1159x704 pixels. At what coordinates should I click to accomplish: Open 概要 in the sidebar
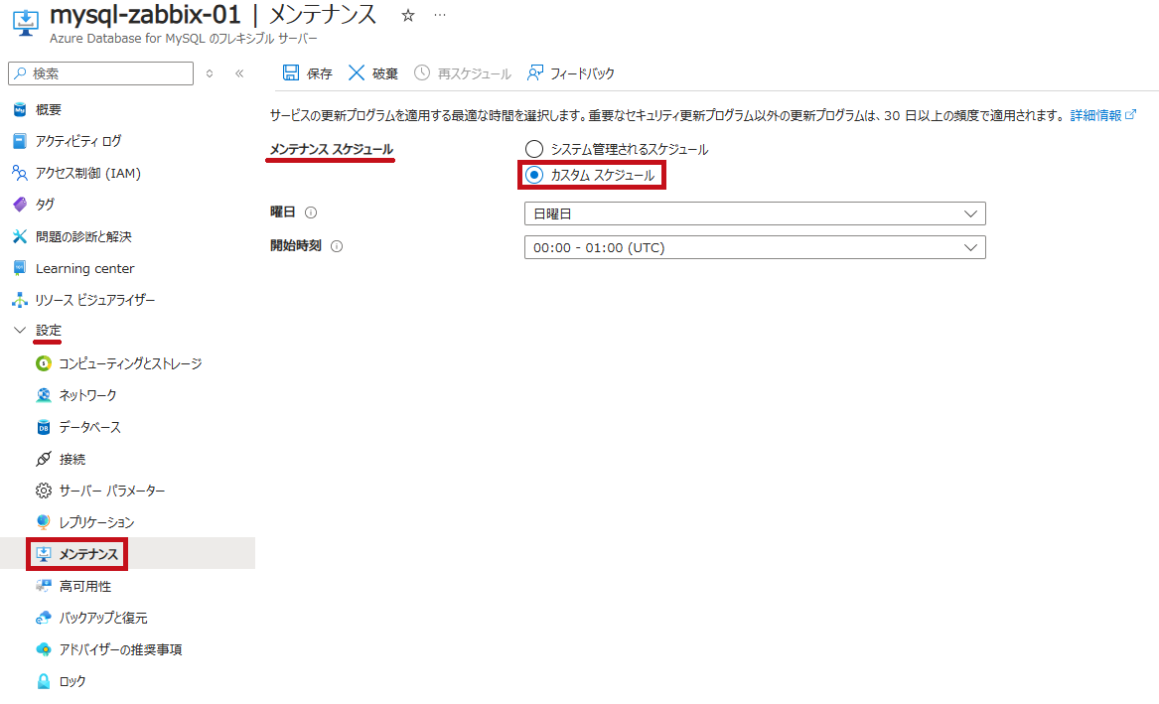pyautogui.click(x=49, y=109)
